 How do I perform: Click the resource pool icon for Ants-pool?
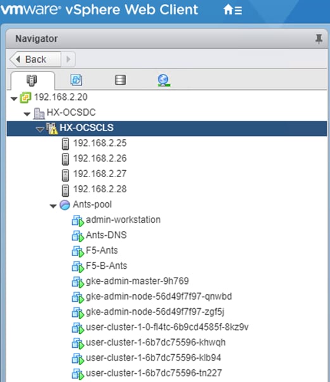tap(65, 205)
